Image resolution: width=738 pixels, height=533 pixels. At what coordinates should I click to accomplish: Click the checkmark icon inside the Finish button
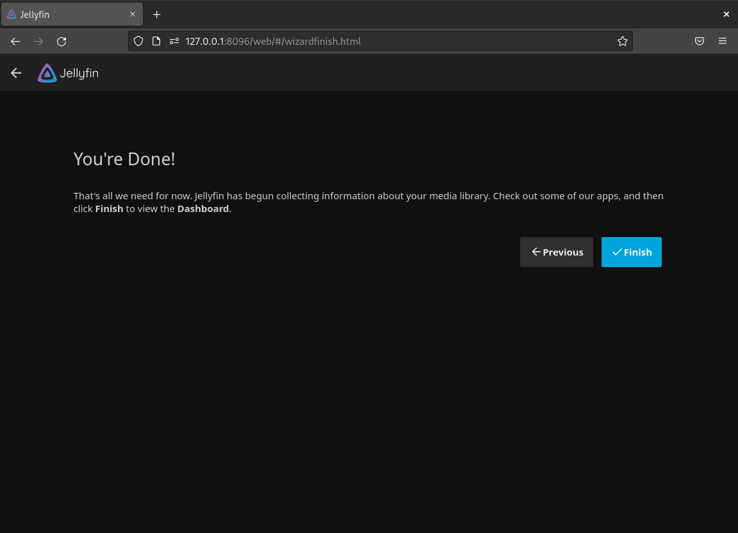[618, 252]
